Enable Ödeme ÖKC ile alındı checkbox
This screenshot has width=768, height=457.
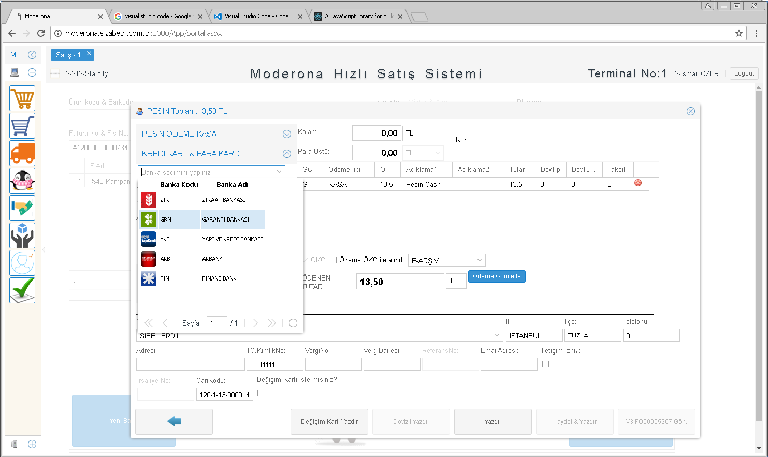coord(334,260)
